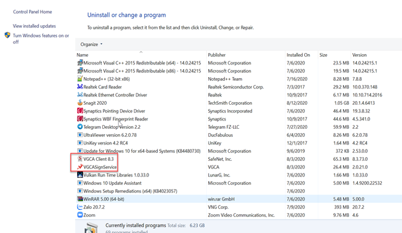This screenshot has width=402, height=233.
Task: Click the 1.05 GB size value
Action: click(341, 103)
